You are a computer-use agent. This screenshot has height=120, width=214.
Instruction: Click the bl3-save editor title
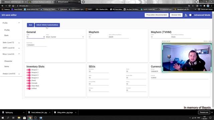click(x=9, y=15)
